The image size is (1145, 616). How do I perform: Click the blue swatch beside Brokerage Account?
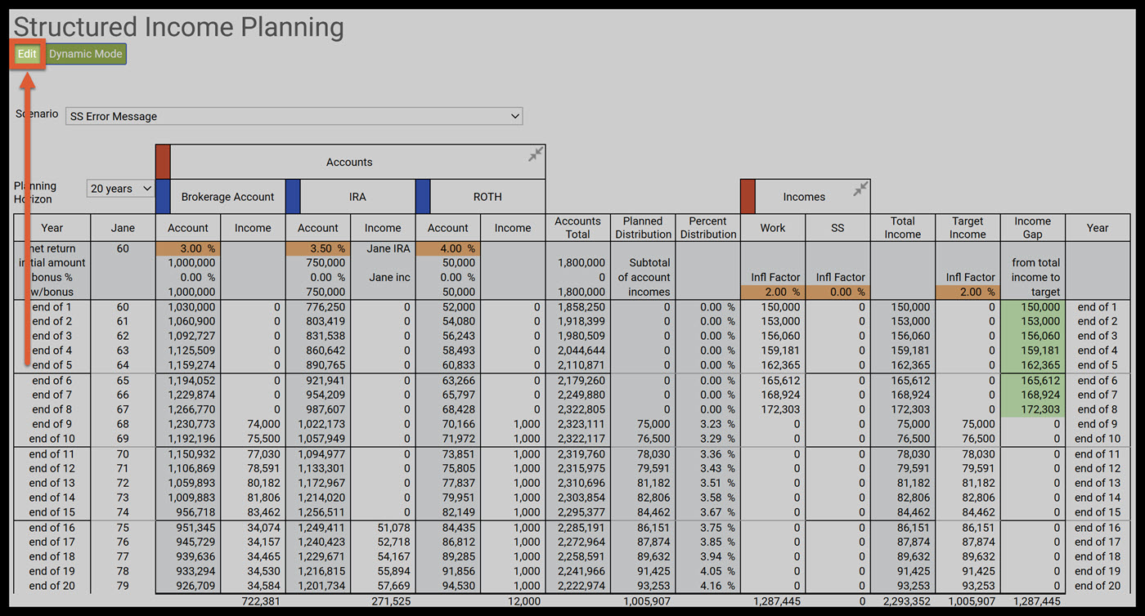click(163, 197)
